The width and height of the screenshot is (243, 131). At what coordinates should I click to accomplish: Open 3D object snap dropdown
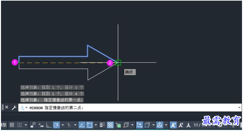[132, 125]
